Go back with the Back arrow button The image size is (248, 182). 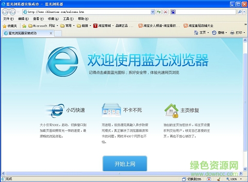pos(5,12)
